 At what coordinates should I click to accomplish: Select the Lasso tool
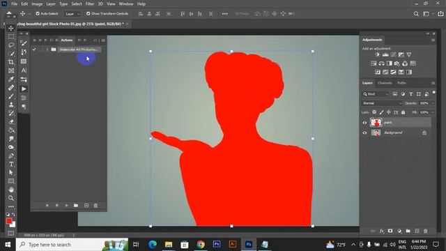click(x=11, y=45)
